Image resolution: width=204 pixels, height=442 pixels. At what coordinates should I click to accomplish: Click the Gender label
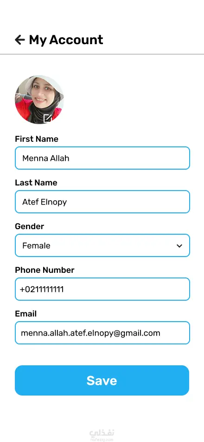pyautogui.click(x=30, y=226)
